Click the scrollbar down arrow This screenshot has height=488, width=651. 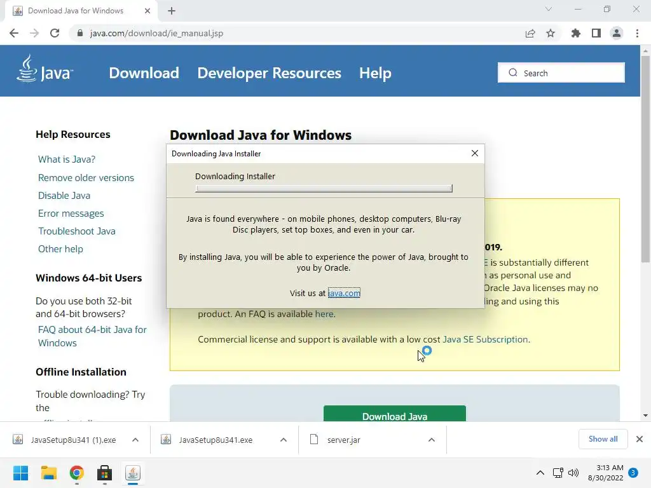pyautogui.click(x=645, y=416)
